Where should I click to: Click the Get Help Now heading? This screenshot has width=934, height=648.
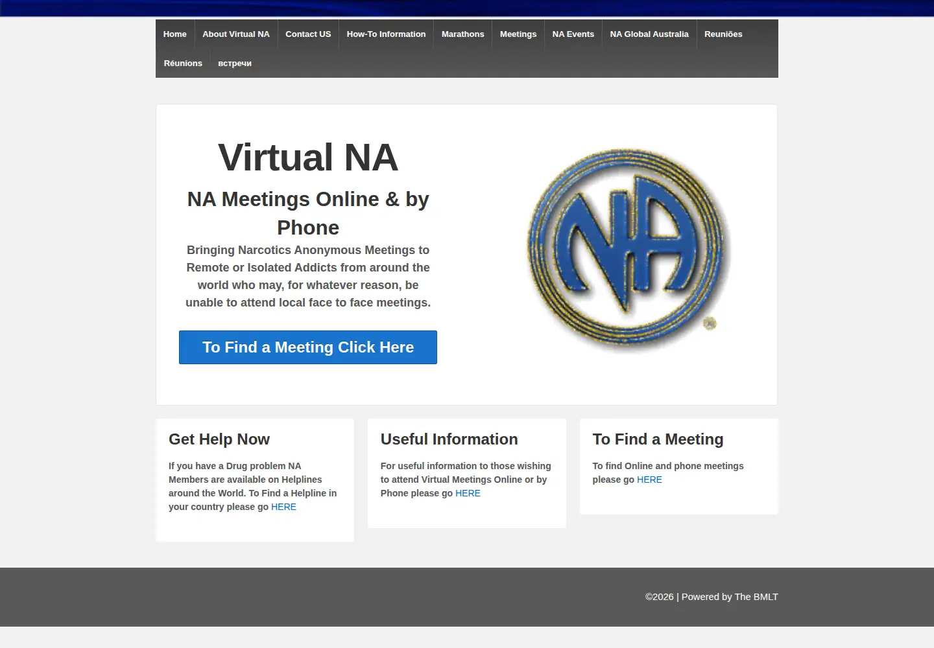point(219,439)
